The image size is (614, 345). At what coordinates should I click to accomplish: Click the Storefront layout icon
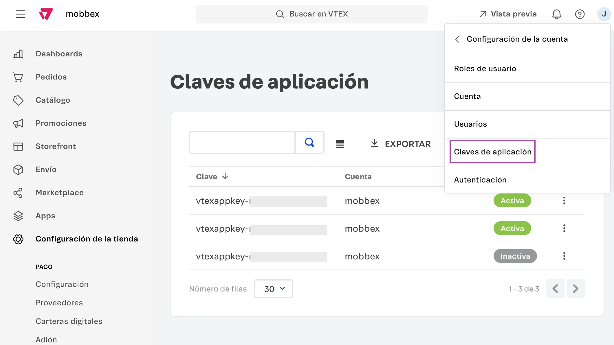point(18,147)
